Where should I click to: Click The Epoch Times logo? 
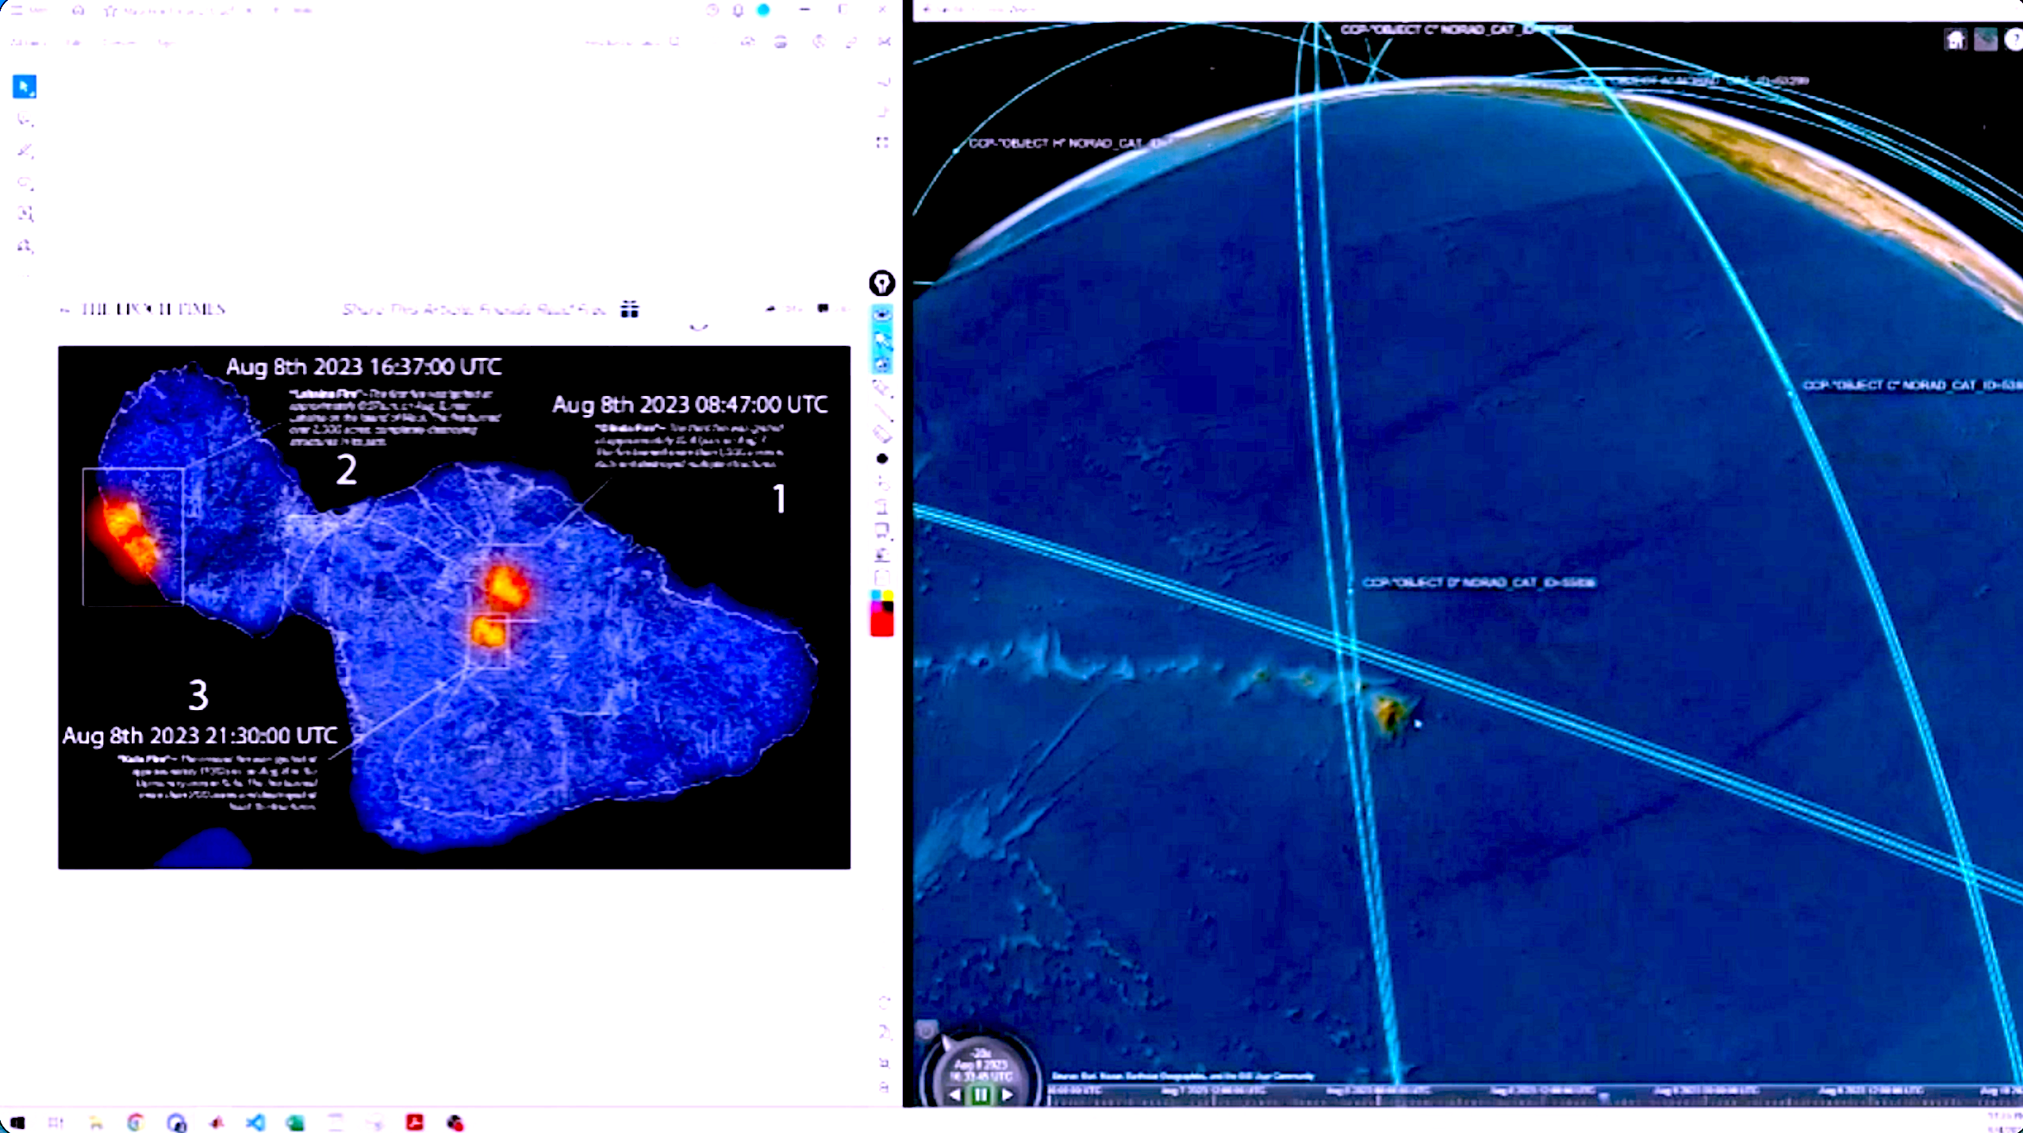pyautogui.click(x=153, y=309)
